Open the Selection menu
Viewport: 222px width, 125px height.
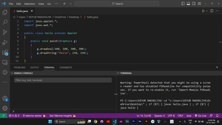tap(29, 4)
